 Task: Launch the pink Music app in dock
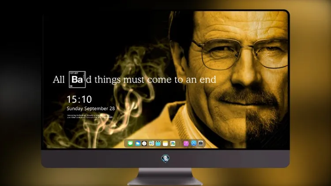coord(186,143)
